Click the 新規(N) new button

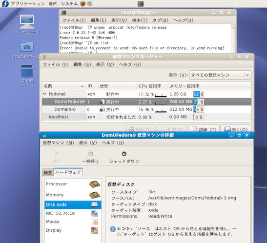(x=172, y=129)
